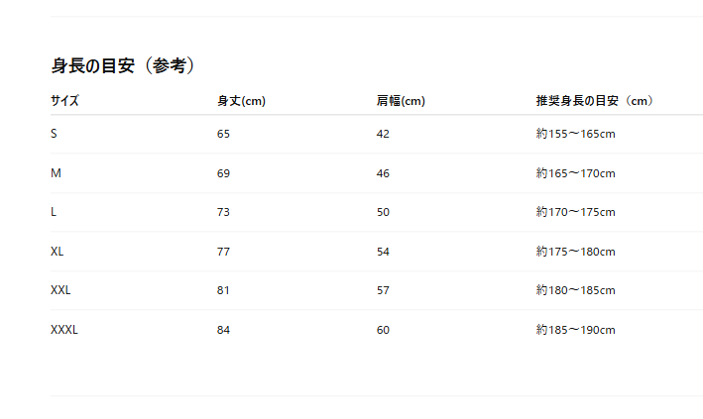Select the L size cell
Screen dimensions: 703x419
pyautogui.click(x=54, y=212)
